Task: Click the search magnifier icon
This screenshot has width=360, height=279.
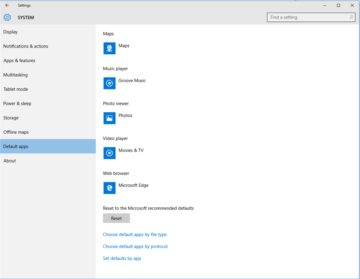Action: [351, 17]
